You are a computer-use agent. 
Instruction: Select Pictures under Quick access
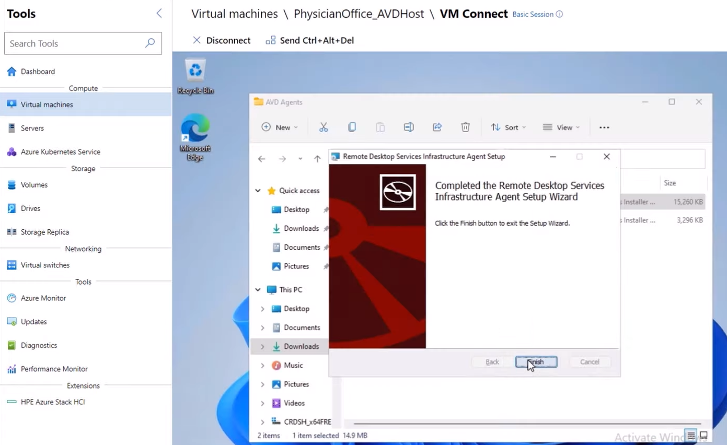296,266
